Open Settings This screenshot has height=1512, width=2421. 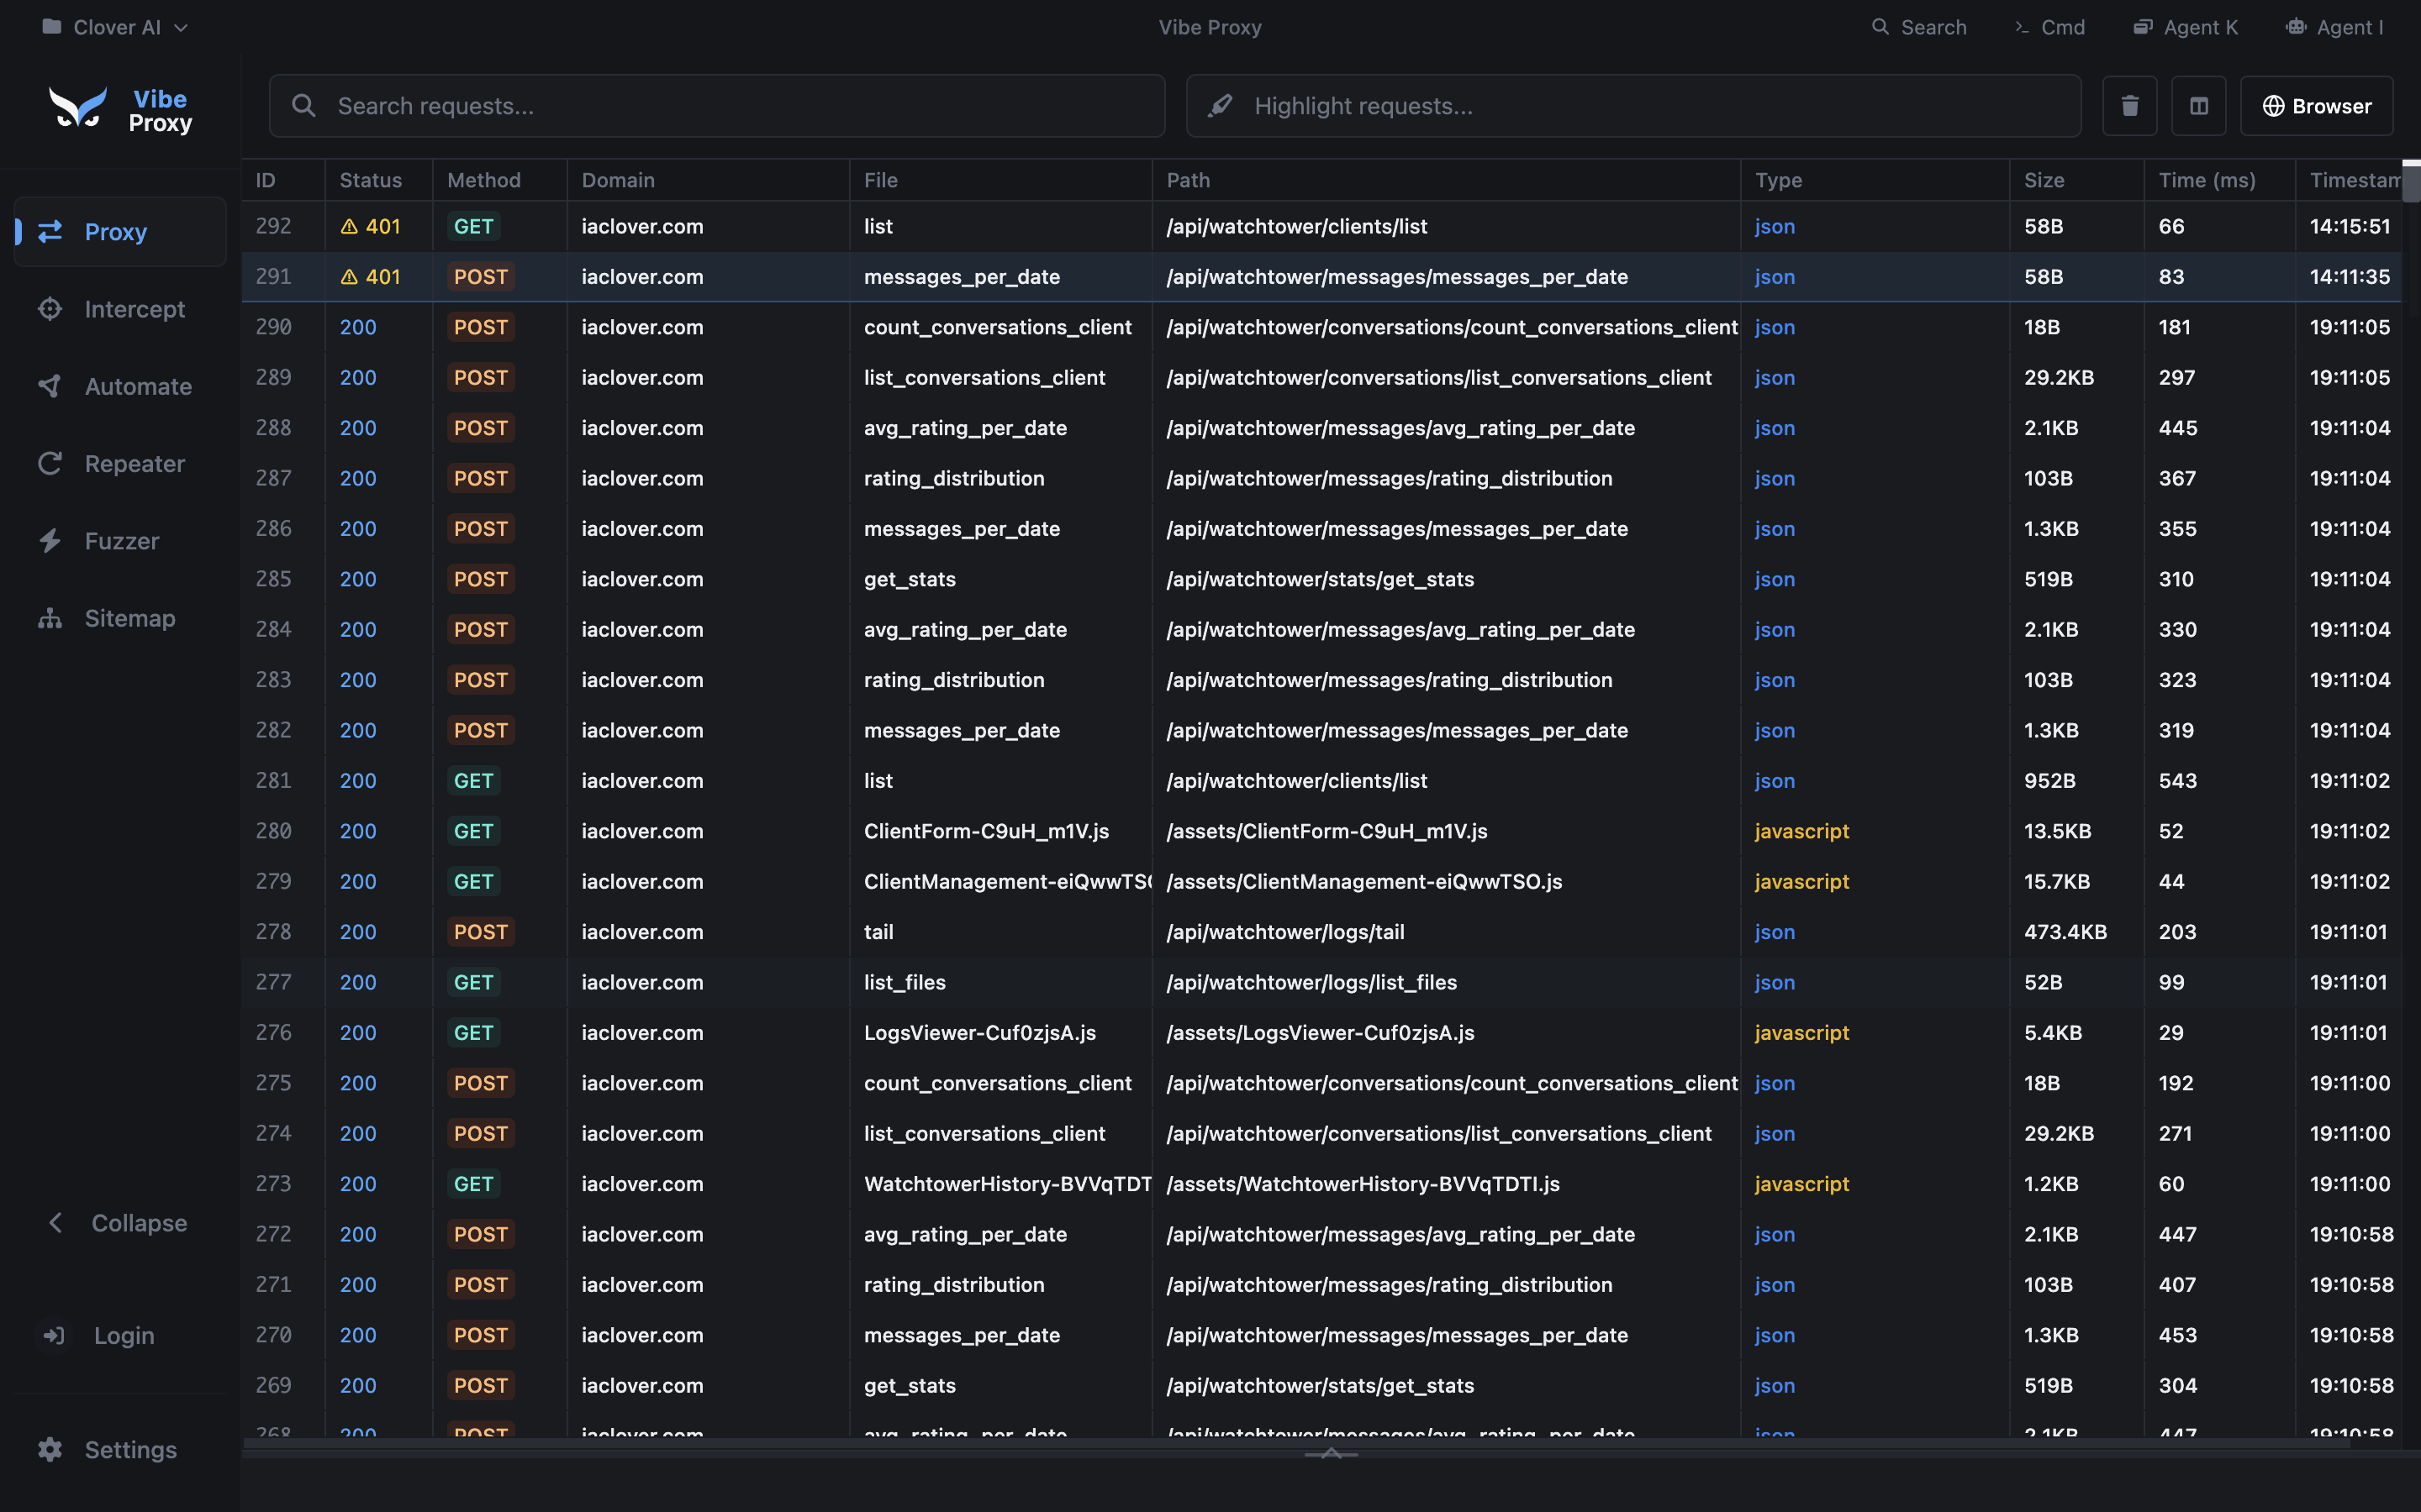(107, 1449)
